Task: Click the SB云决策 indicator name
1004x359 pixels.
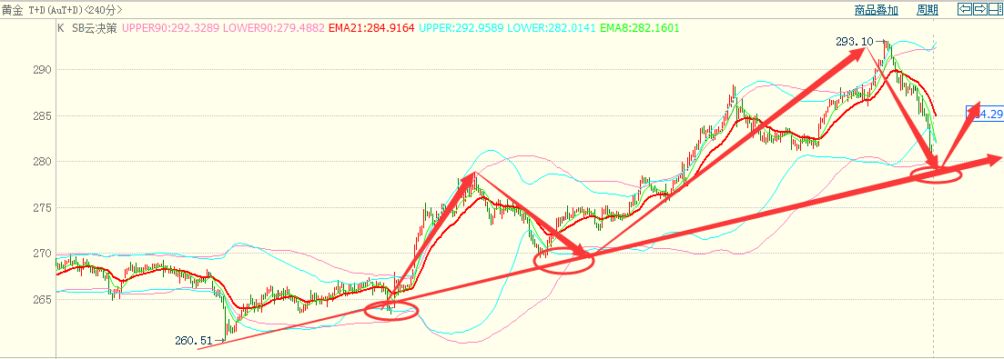Action: 94,28
